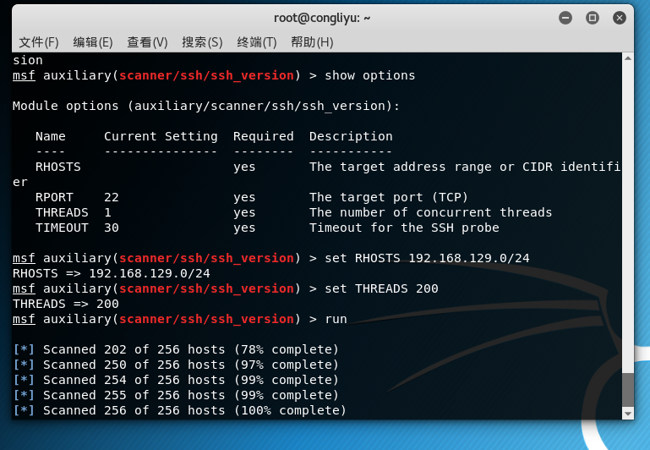This screenshot has width=650, height=450.
Task: Open the 搜索(S) menu
Action: point(202,42)
